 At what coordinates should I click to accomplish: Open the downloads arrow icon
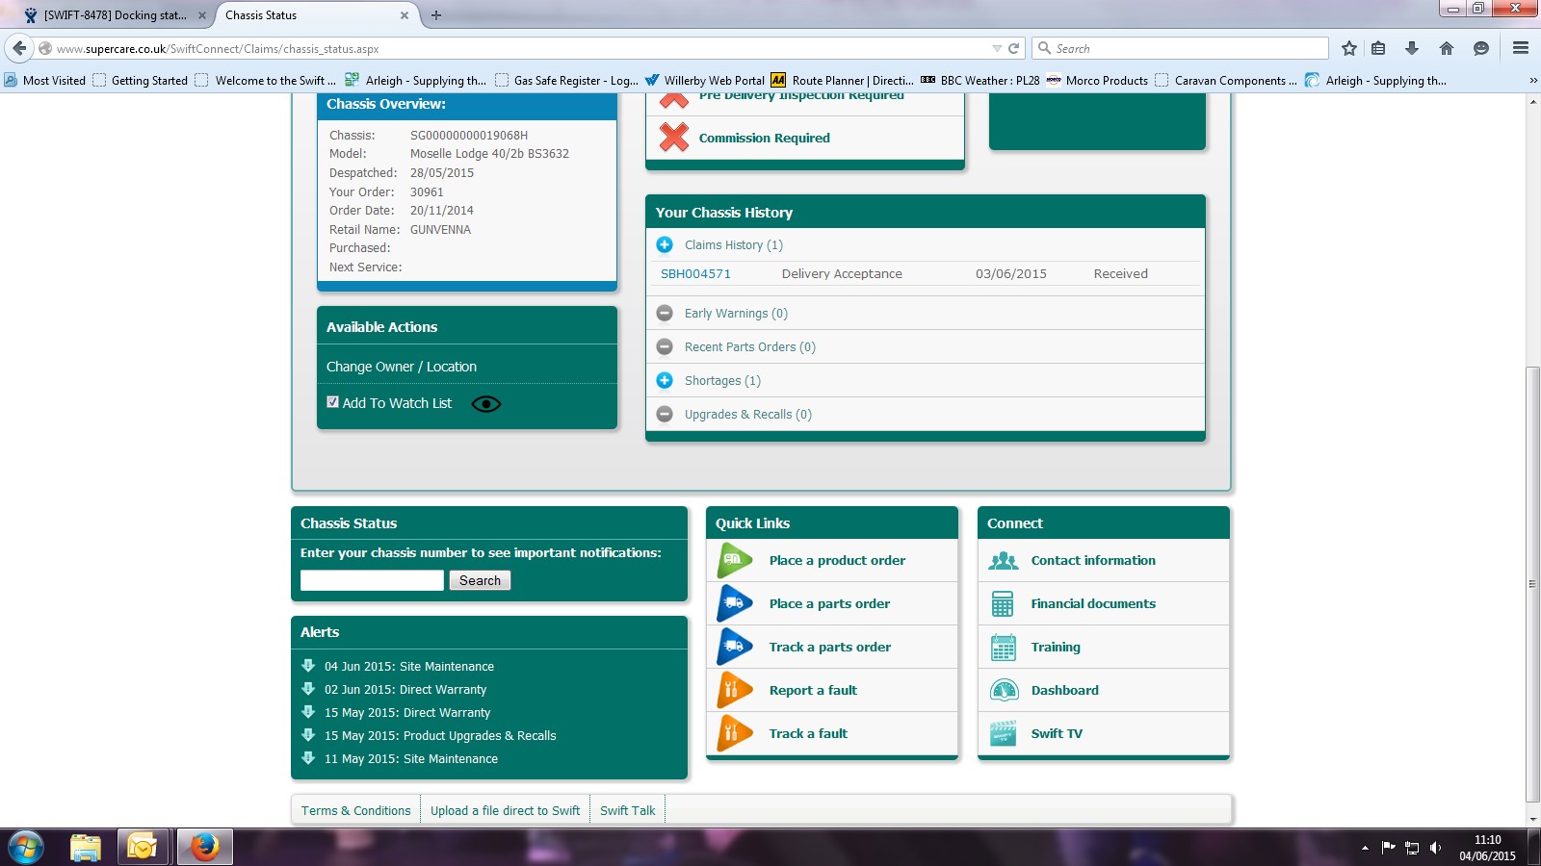coord(1412,48)
